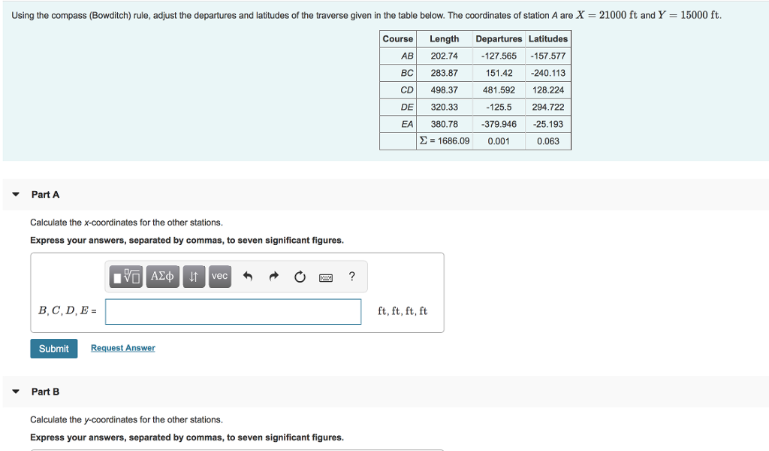Click the redo arrow in the equation toolbar

pyautogui.click(x=273, y=277)
